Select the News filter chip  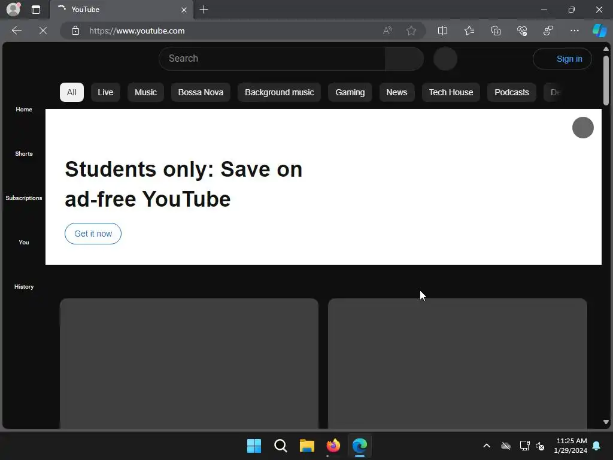[397, 92]
